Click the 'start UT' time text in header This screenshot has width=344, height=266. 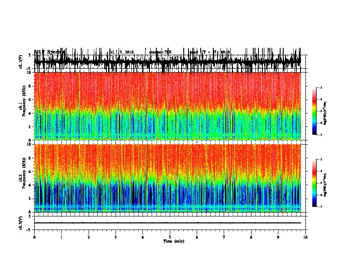coord(198,52)
